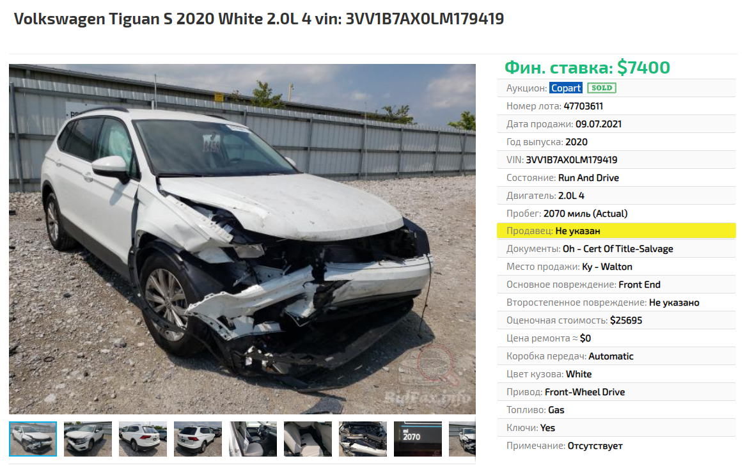Open the odometer 2070 thumbnail
Image resolution: width=745 pixels, height=470 pixels.
418,439
